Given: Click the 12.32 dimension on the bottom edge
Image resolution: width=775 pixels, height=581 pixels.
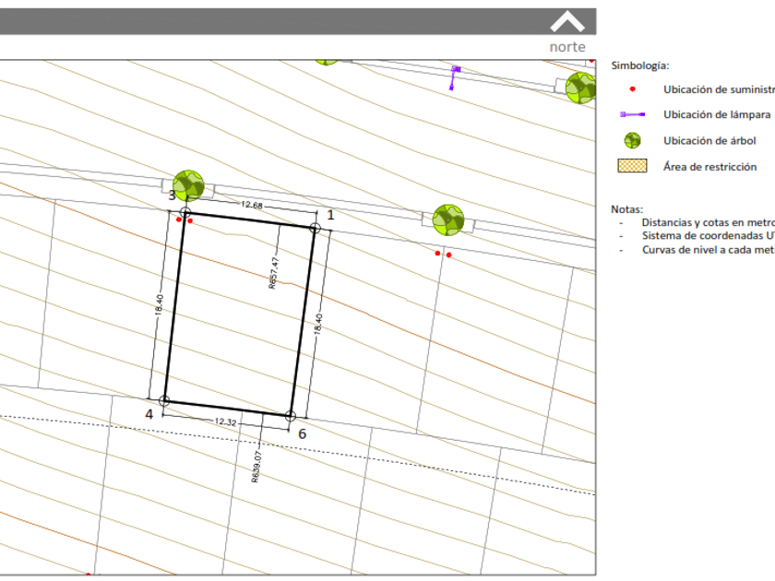Looking at the screenshot, I should (x=225, y=422).
